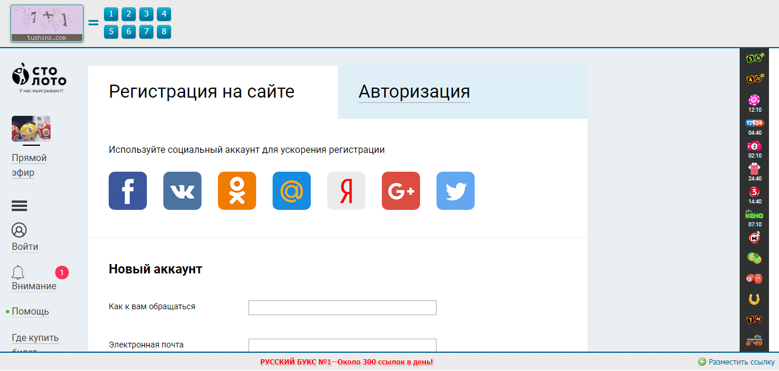This screenshot has height=371, width=779.
Task: Open the lottery icon with timer 14:40
Action: (754, 192)
